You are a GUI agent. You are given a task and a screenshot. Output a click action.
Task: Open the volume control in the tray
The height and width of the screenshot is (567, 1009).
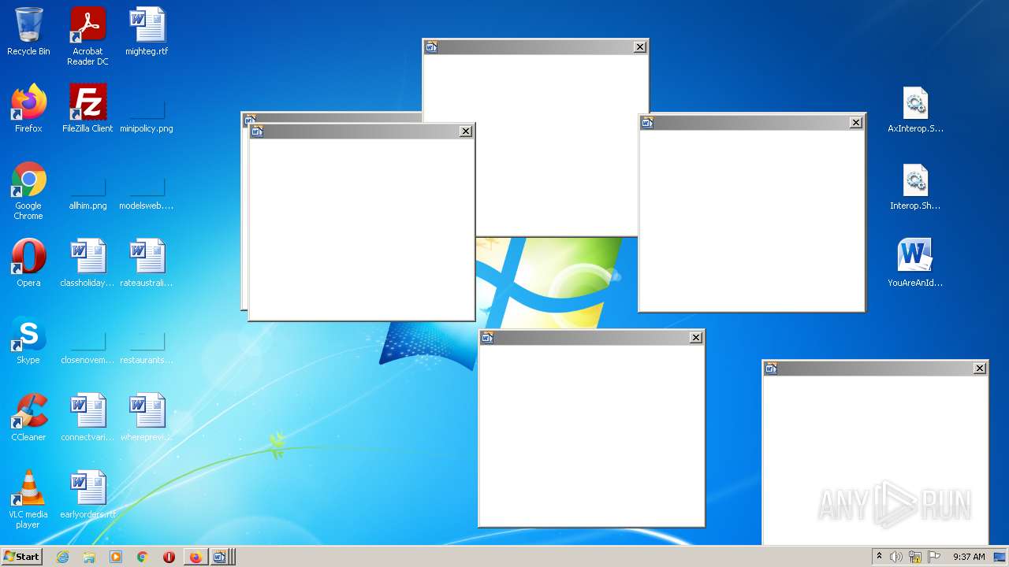tap(896, 557)
